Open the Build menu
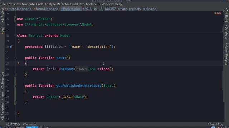The width and height of the screenshot is (229, 128). click(74, 4)
